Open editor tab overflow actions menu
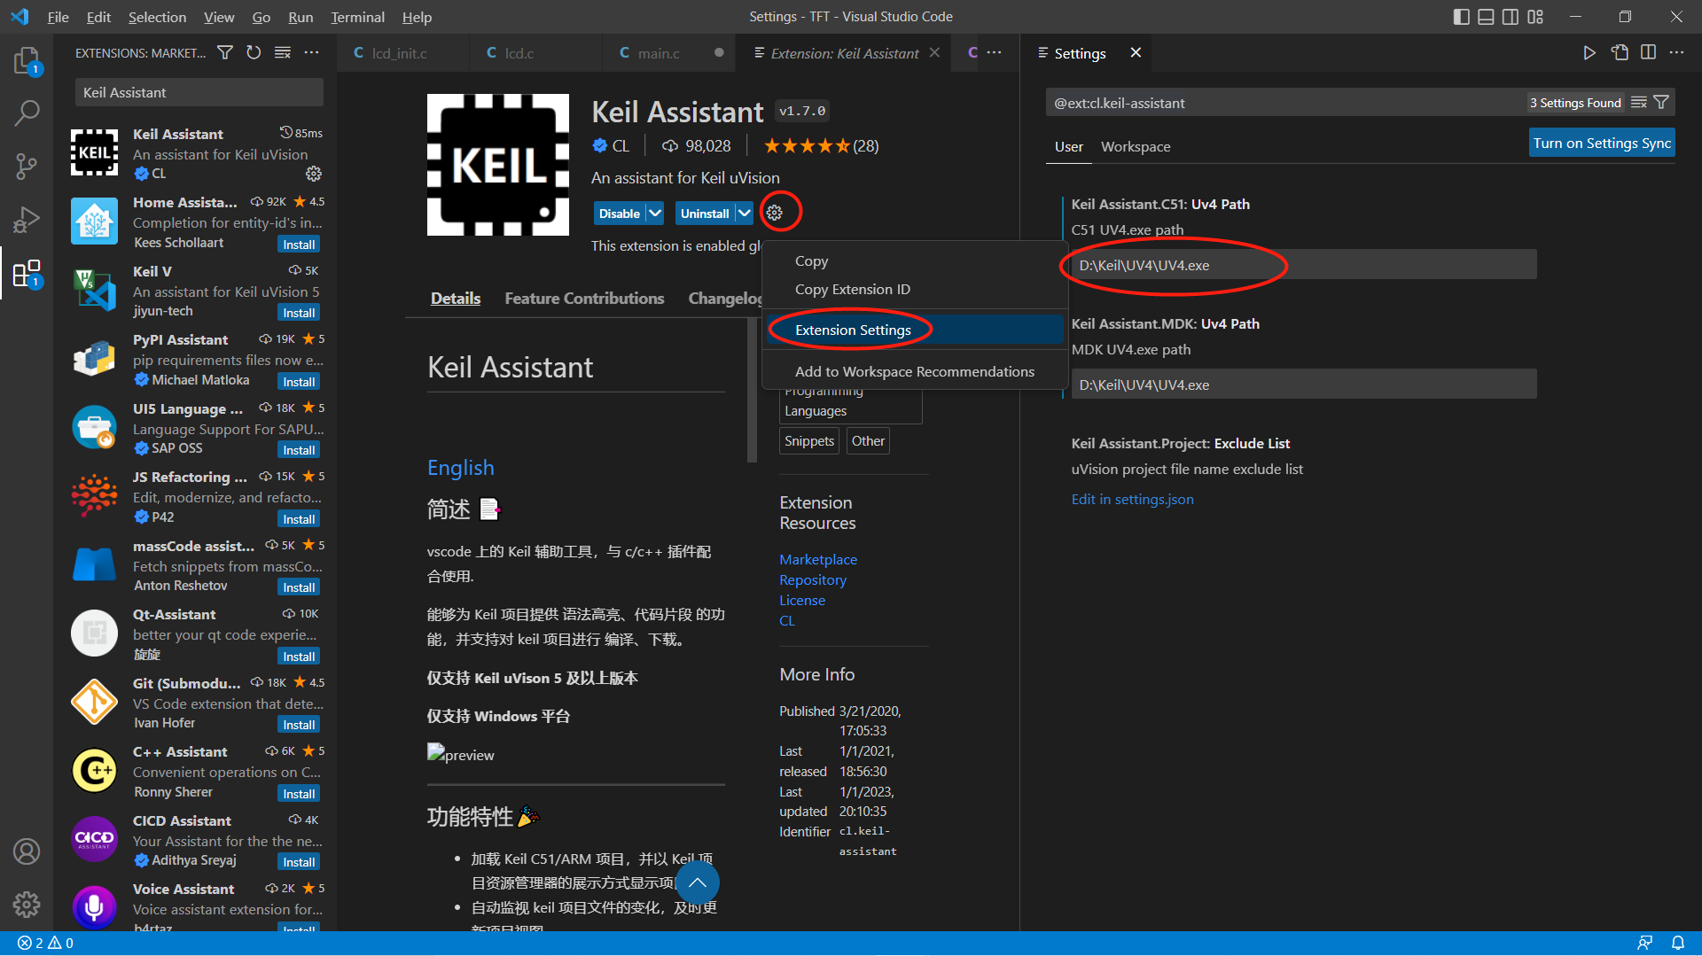1702x956 pixels. pyautogui.click(x=995, y=53)
